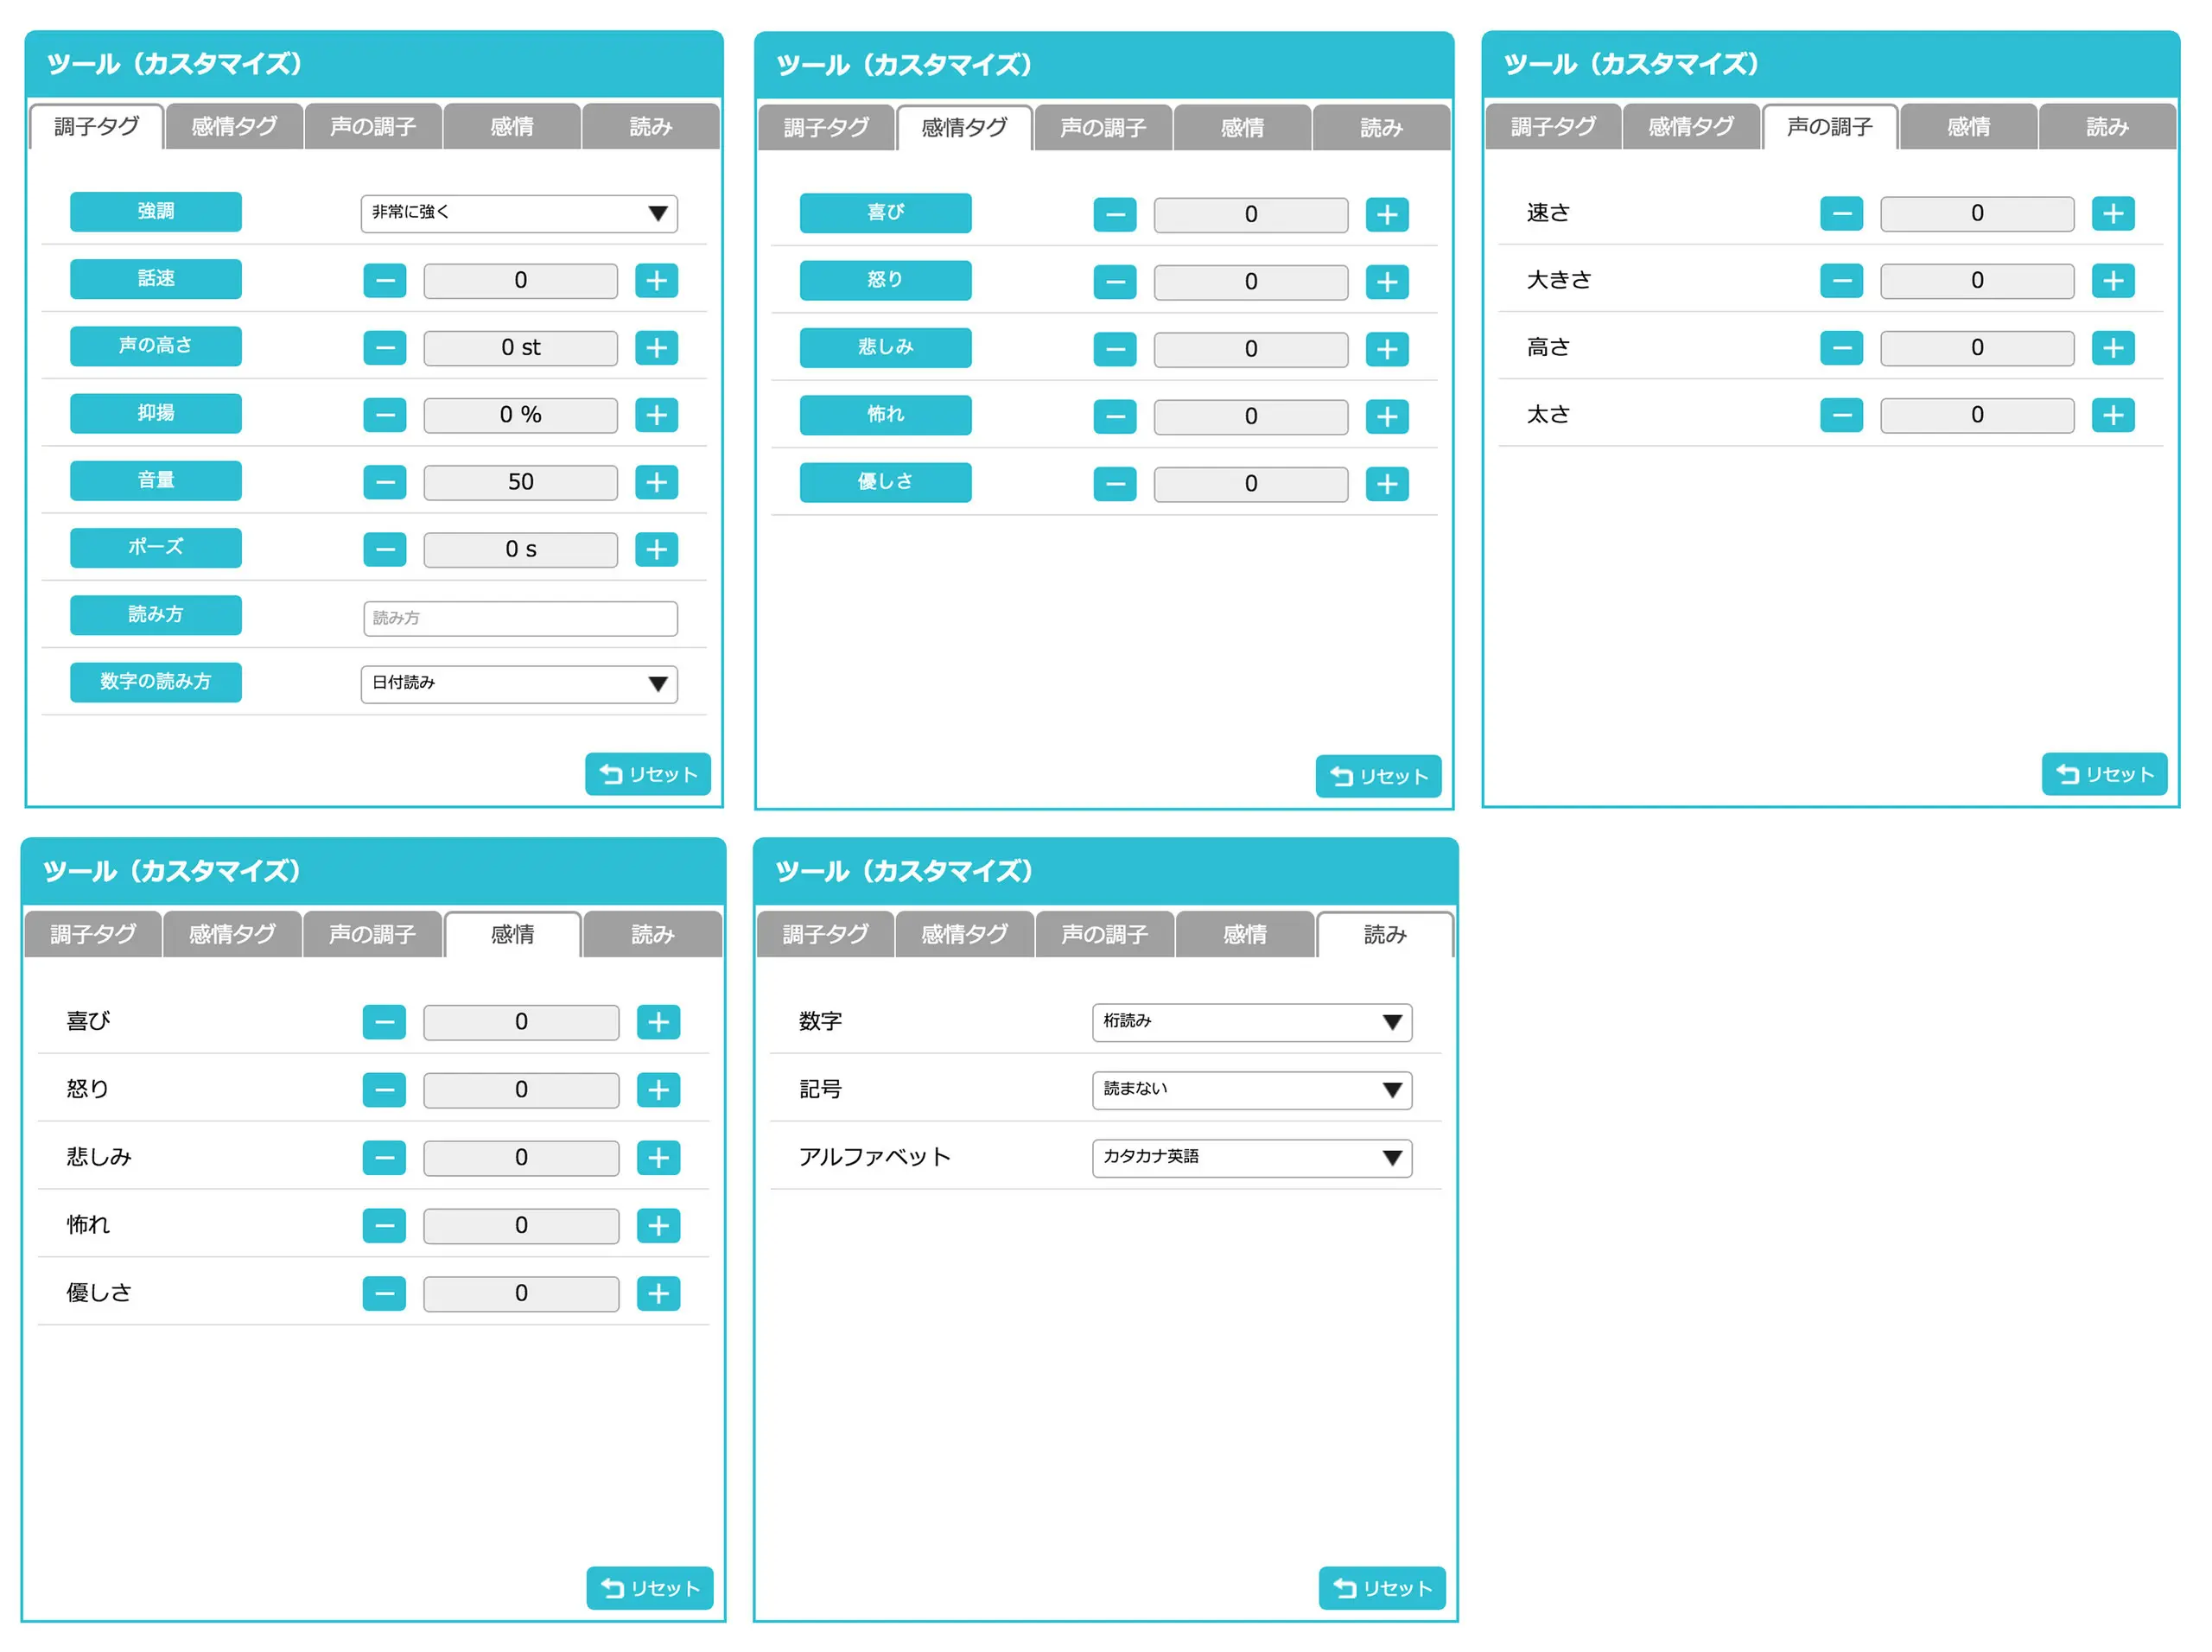Click the 数字の読み方 tag button
Viewport: 2212px width, 1652px height.
156,682
